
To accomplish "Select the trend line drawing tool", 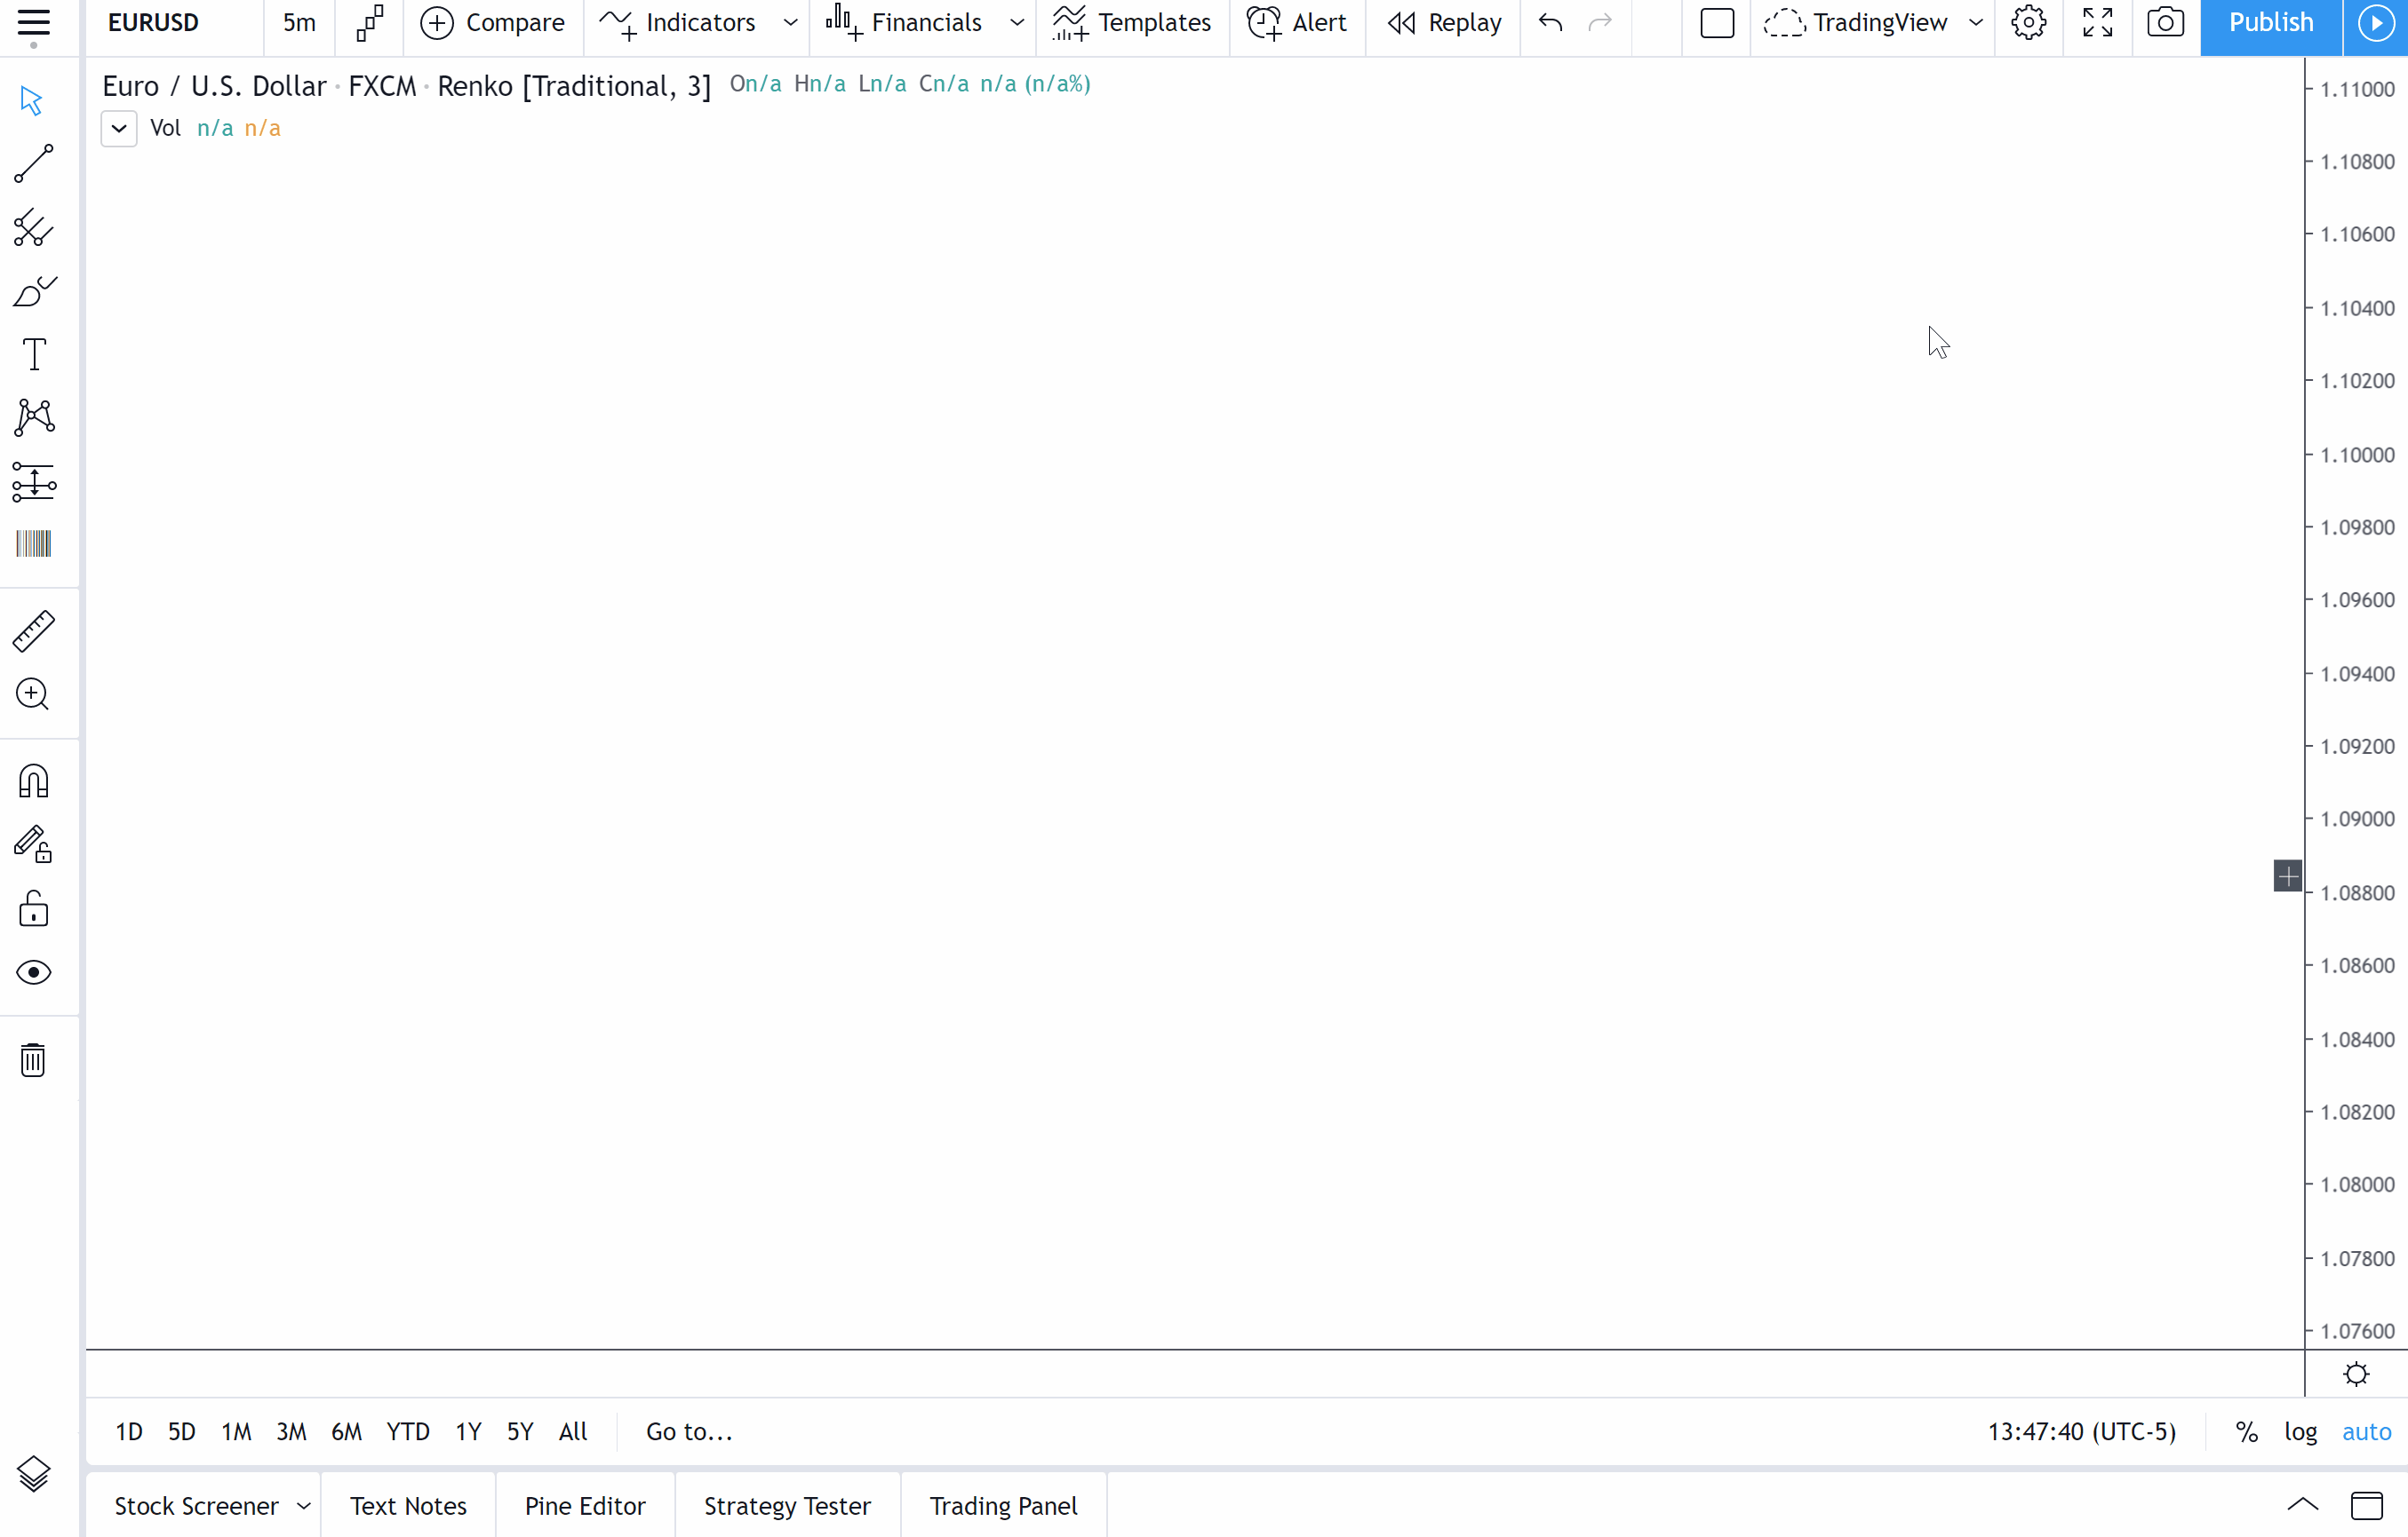I will tap(33, 164).
